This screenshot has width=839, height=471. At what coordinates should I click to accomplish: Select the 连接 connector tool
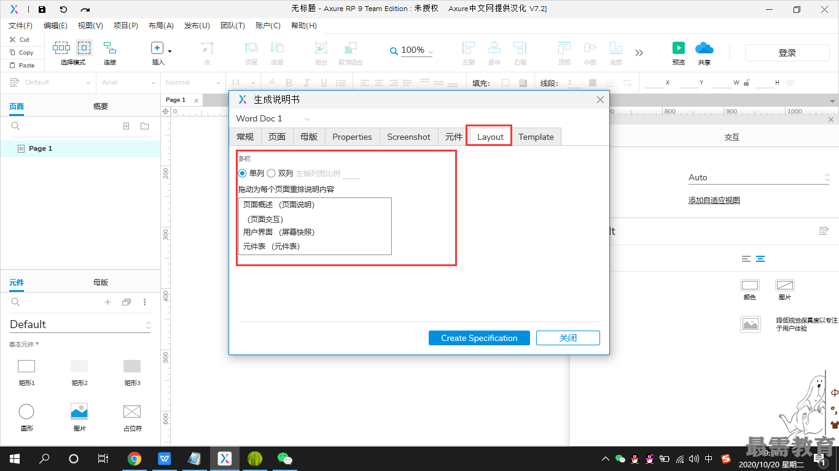110,53
